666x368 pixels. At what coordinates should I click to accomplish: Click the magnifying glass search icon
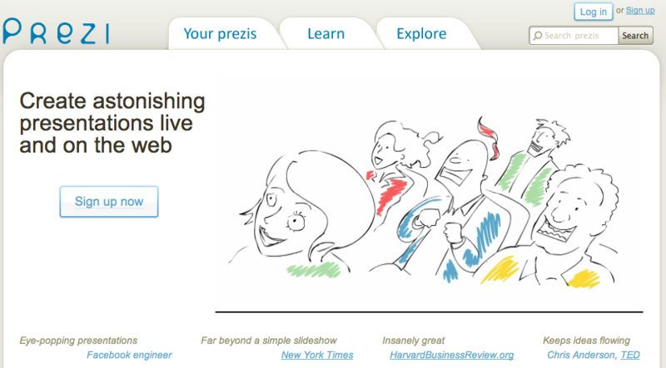[x=538, y=36]
